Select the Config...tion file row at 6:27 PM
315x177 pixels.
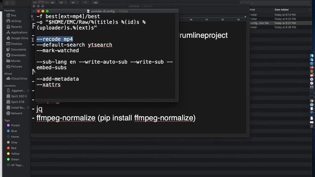280,23
